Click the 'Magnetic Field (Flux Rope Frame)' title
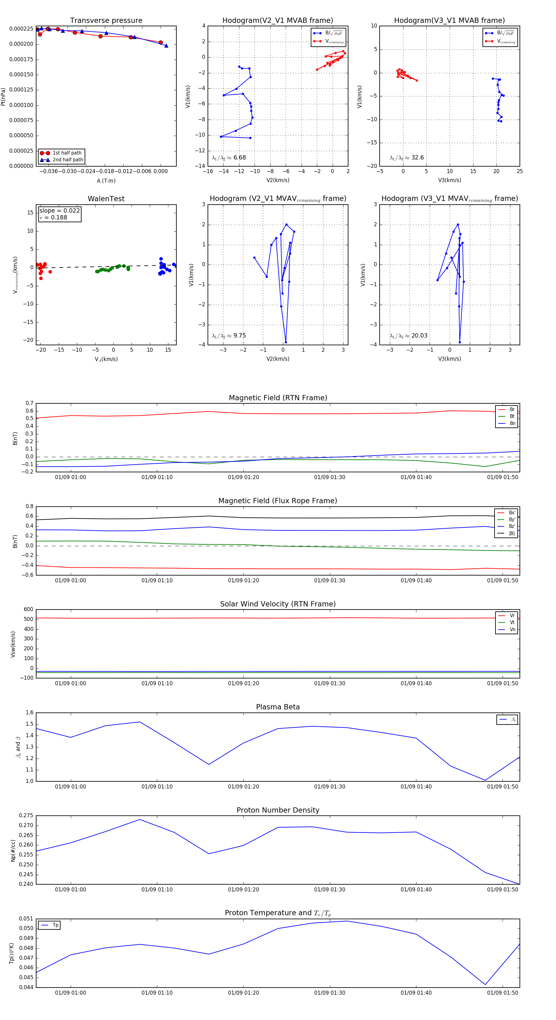The image size is (556, 1020). point(278,501)
